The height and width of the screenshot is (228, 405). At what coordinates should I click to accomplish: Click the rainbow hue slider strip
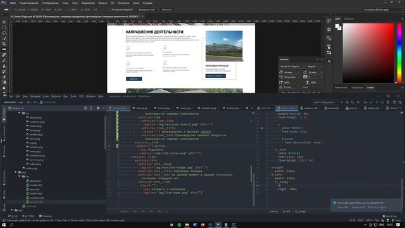(399, 53)
